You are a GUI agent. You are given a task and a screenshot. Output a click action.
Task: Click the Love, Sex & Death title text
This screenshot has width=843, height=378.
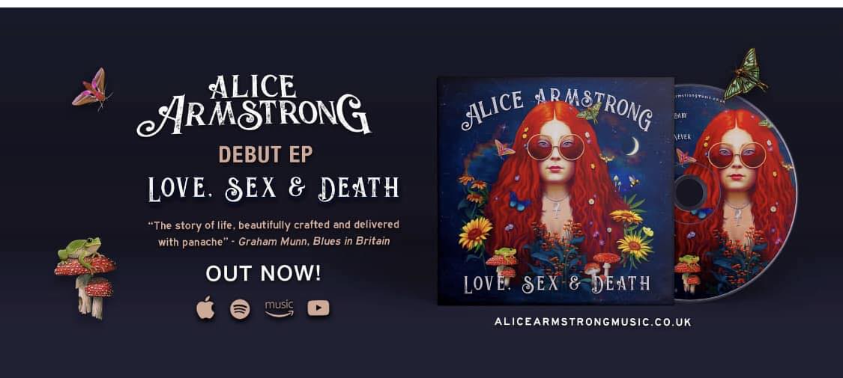click(x=274, y=189)
